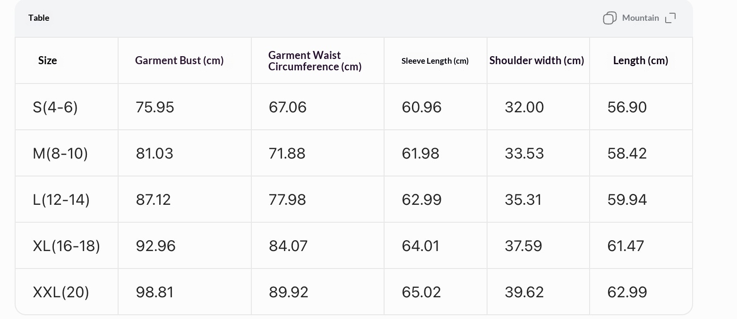The image size is (737, 319).
Task: Click the copy table icon
Action: pos(609,18)
